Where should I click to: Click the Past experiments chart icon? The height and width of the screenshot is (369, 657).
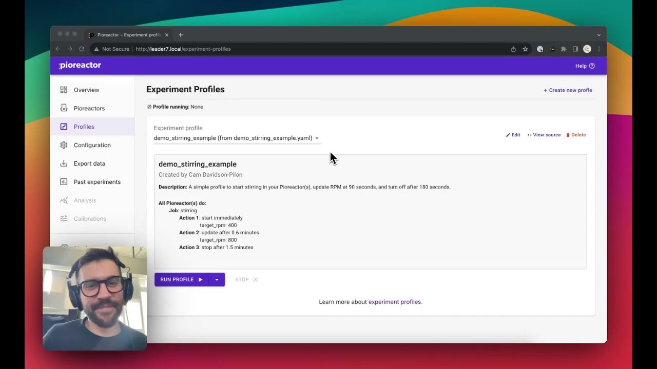point(64,182)
